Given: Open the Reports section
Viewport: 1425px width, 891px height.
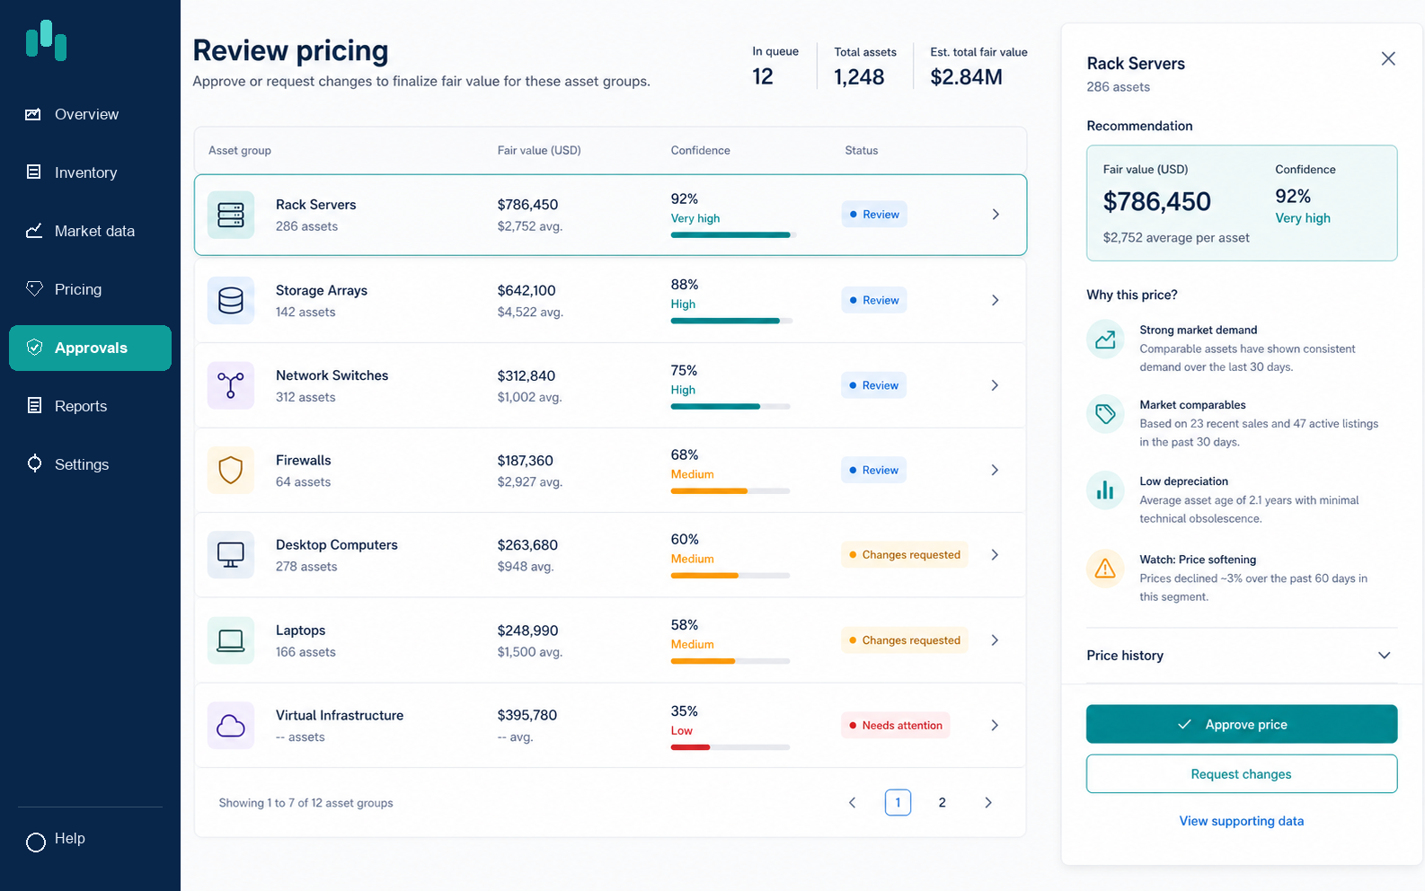Looking at the screenshot, I should (x=90, y=406).
